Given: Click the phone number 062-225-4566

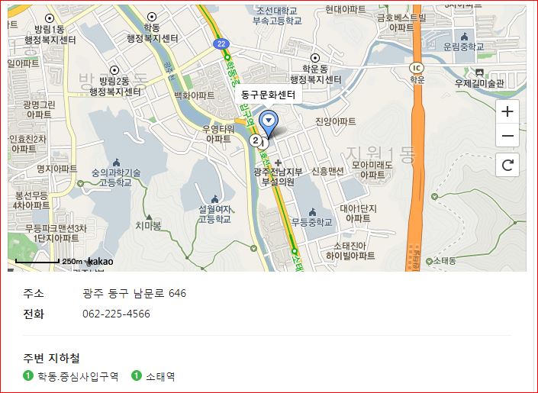Looking at the screenshot, I should (116, 314).
